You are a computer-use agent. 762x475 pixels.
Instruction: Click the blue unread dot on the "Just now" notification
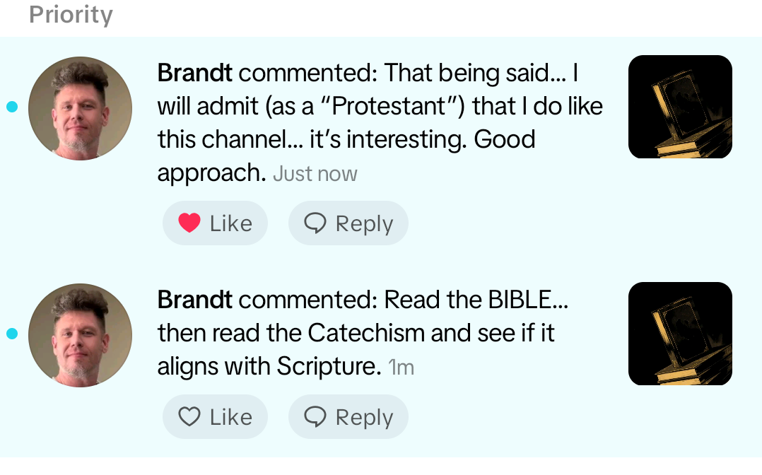(11, 107)
